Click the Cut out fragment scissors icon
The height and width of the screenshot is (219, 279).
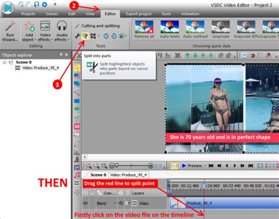(77, 36)
